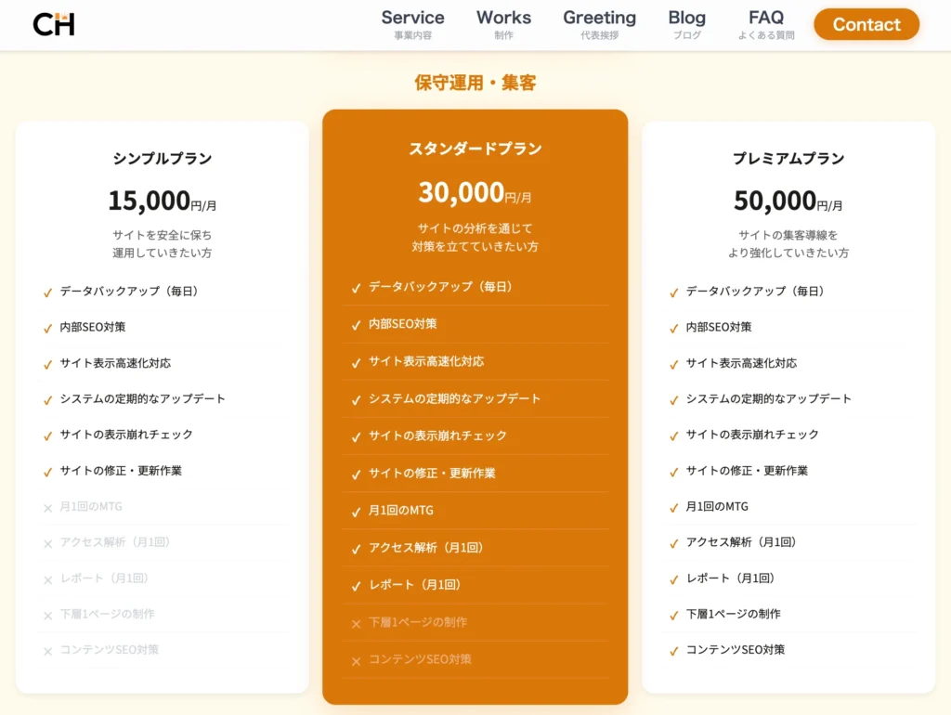Click the プレミアムプラン 50,000円 price
Screen dimensions: 951x715
pos(788,201)
